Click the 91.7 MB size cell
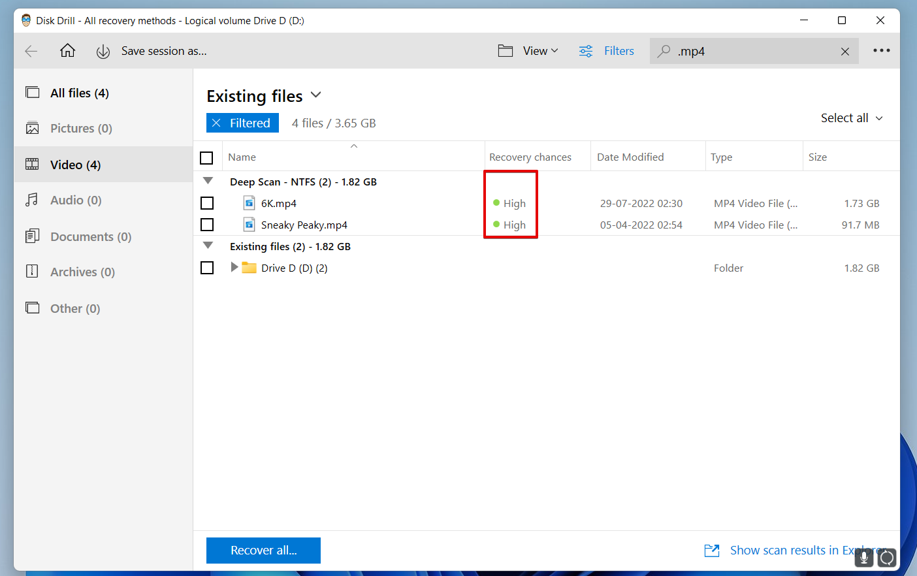This screenshot has height=576, width=917. point(860,225)
